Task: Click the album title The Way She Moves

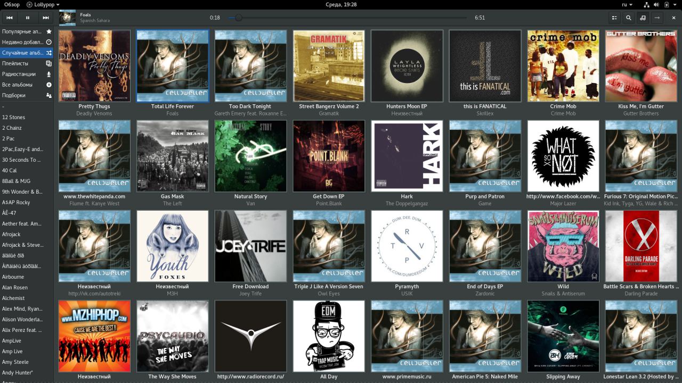Action: pos(173,377)
